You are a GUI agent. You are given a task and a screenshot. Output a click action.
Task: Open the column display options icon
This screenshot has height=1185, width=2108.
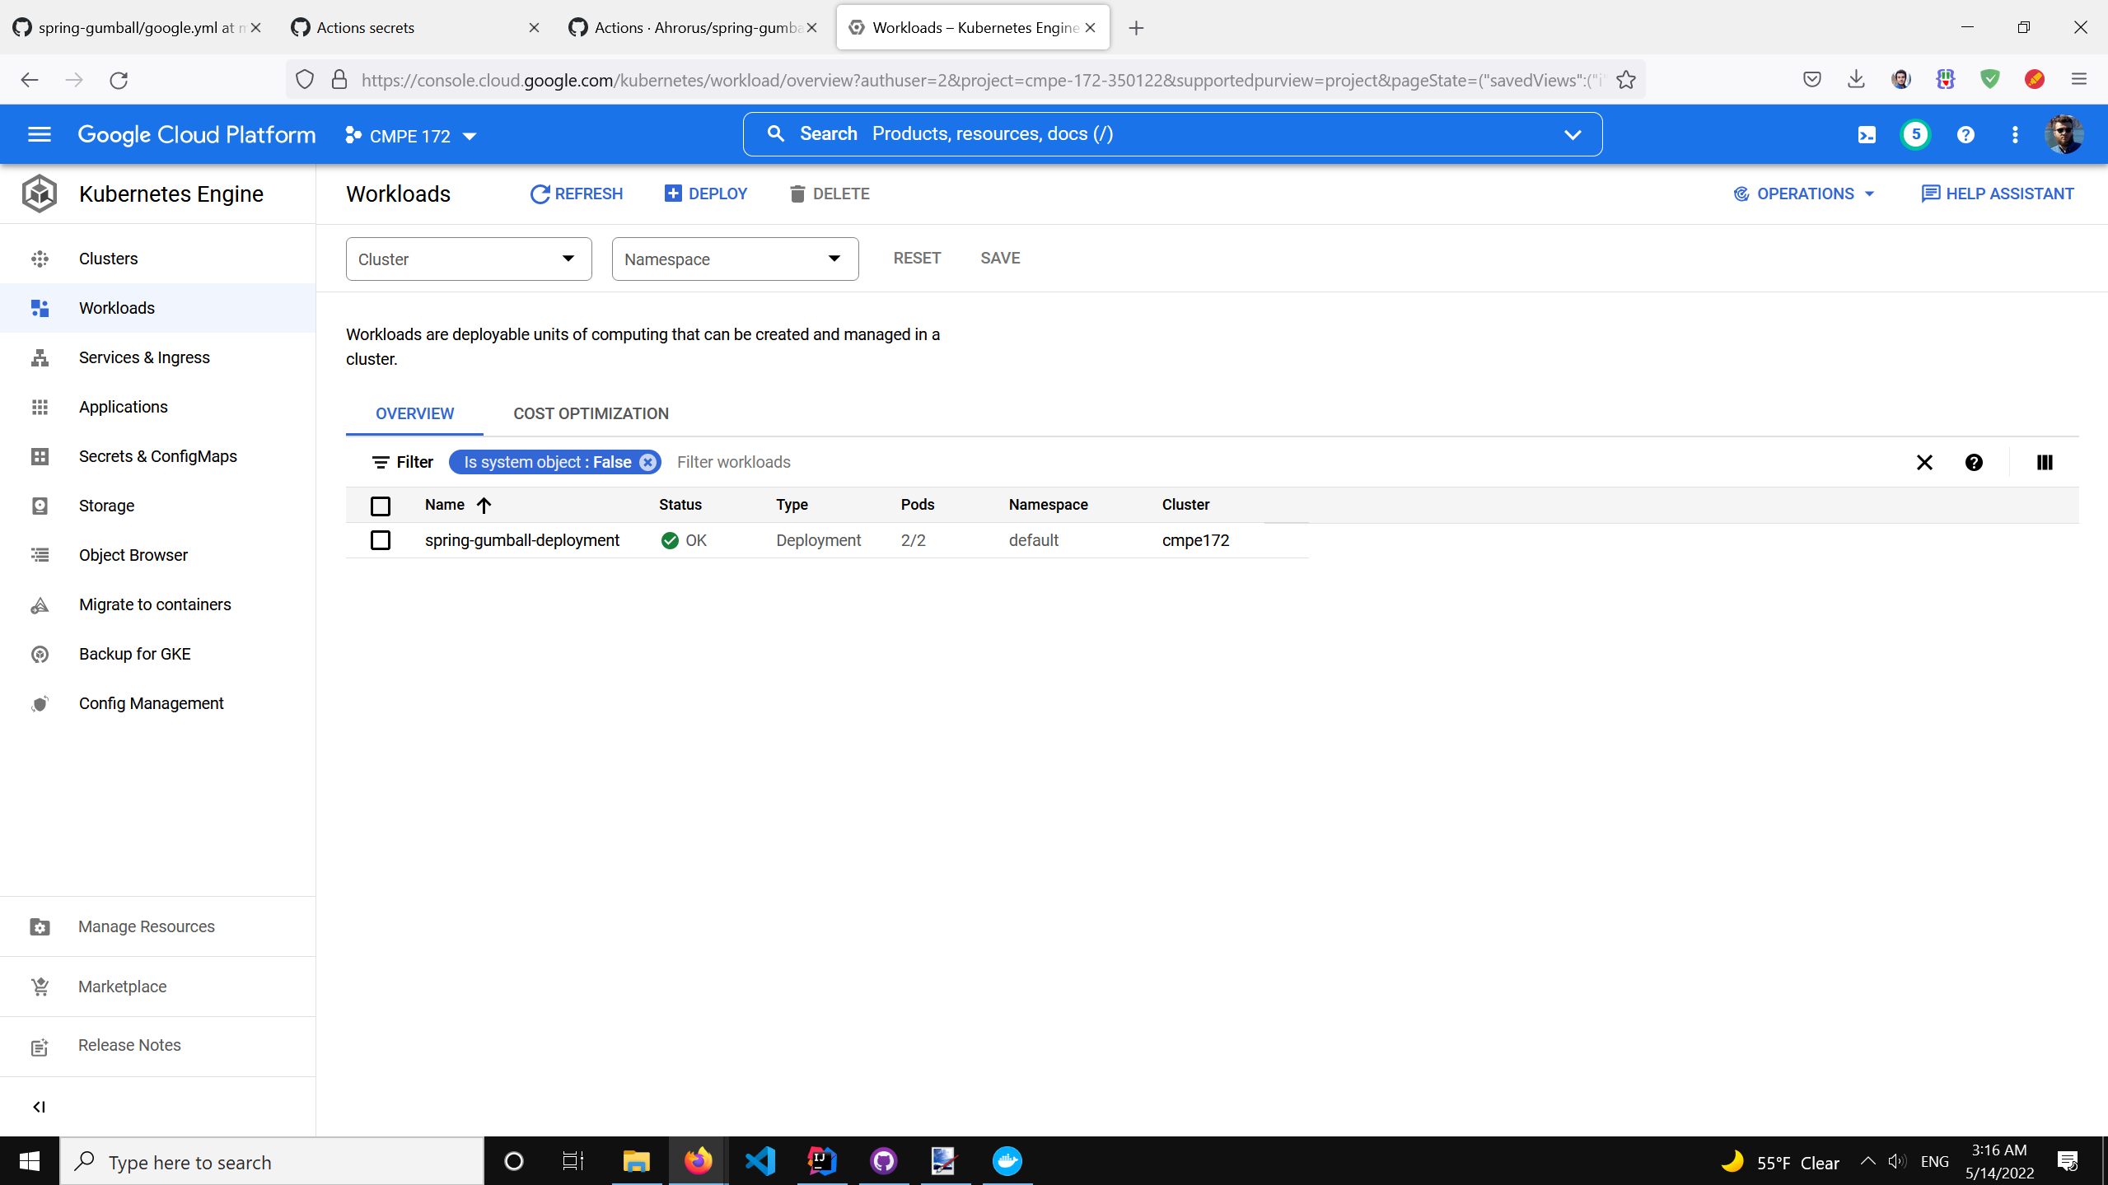pyautogui.click(x=2044, y=463)
